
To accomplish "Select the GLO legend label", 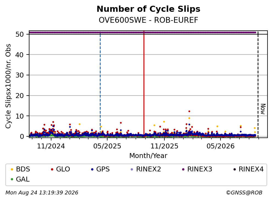I will coord(63,169).
